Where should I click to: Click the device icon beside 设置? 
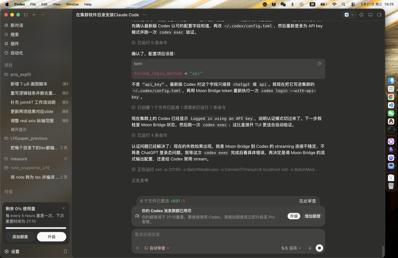(65, 251)
